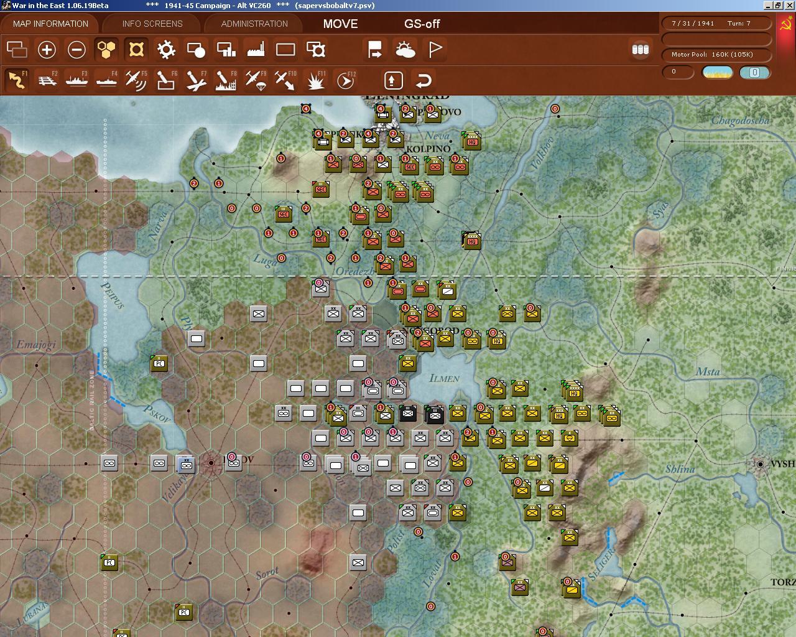
Task: Click the Msta river label
Action: [708, 371]
